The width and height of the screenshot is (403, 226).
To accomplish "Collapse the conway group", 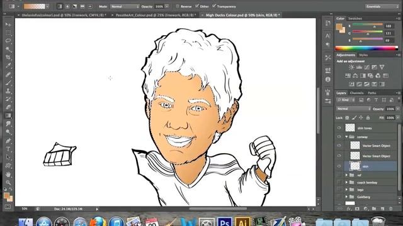I will click(346, 137).
